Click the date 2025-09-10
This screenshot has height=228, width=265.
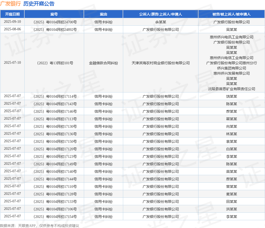(x=12, y=22)
